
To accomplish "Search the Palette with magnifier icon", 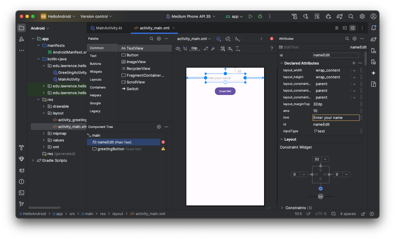I will (x=152, y=39).
